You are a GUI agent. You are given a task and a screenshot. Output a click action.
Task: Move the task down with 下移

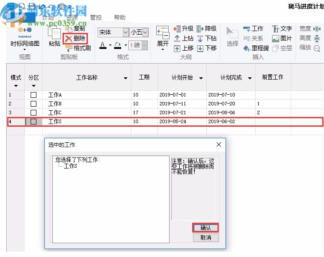tap(206, 48)
